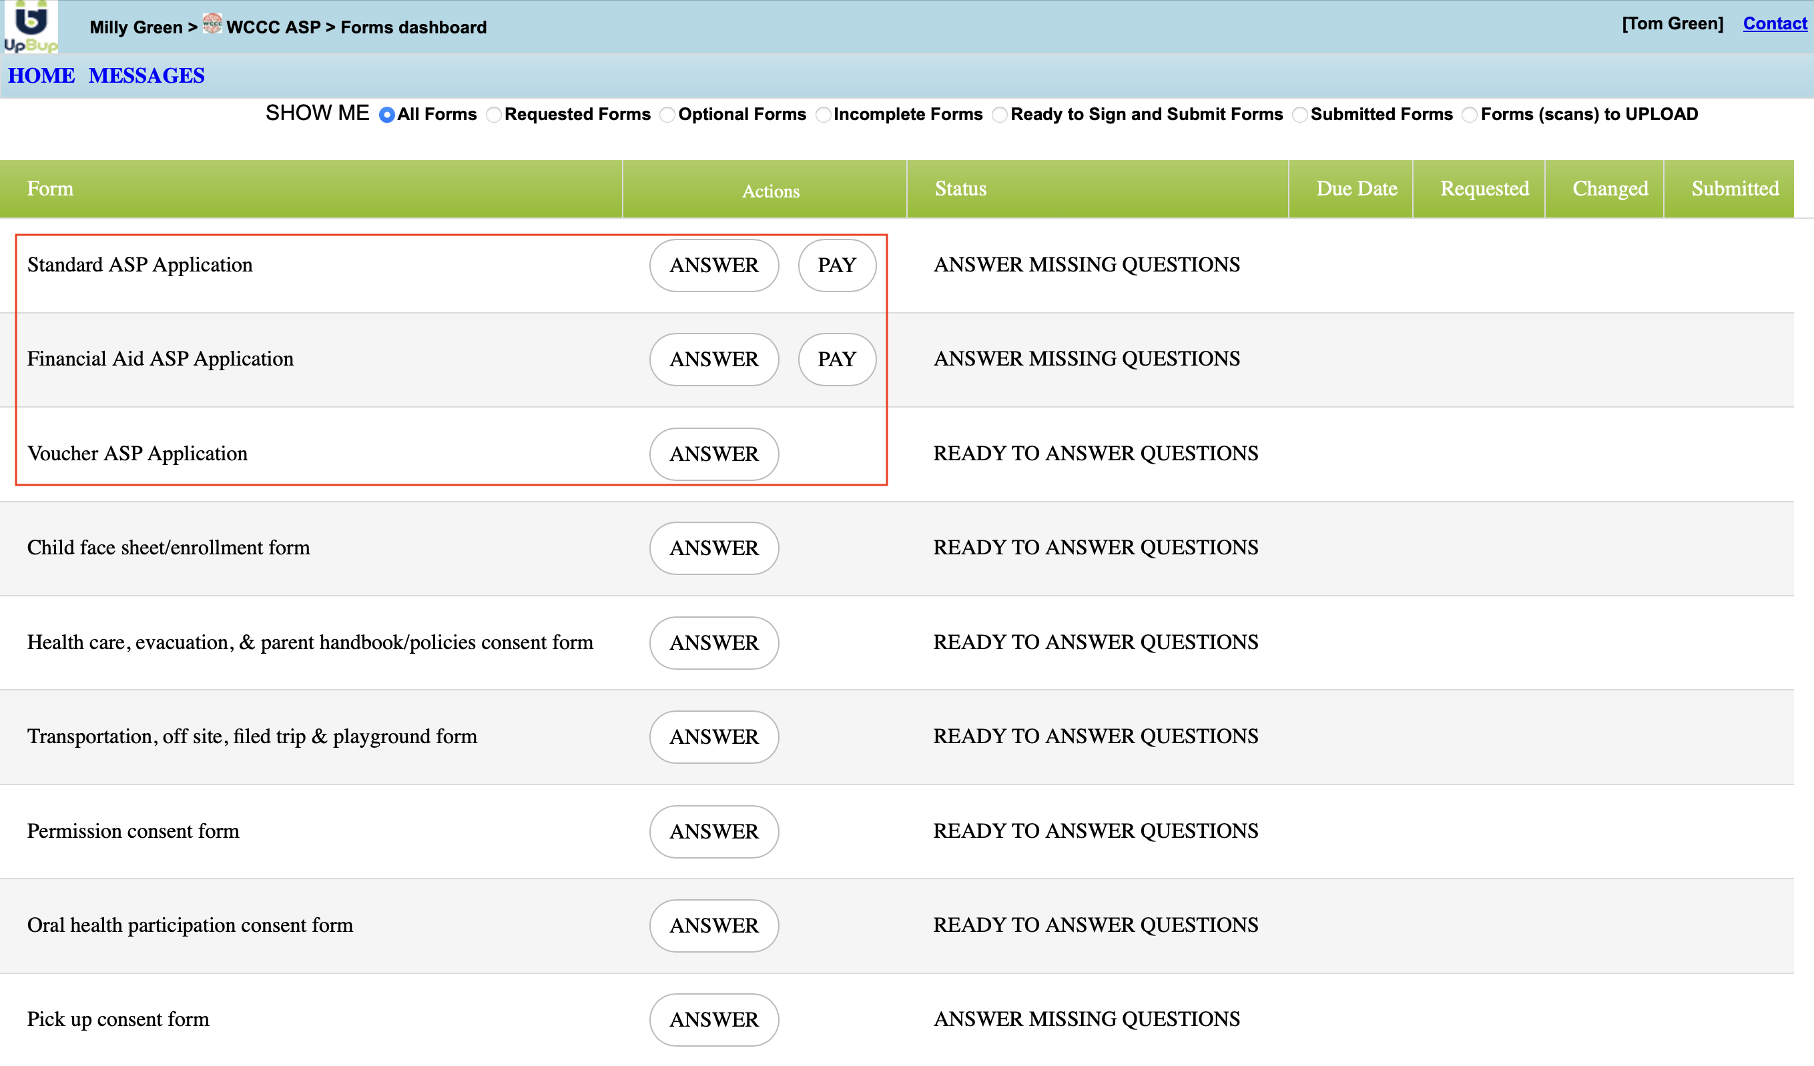The width and height of the screenshot is (1814, 1066).
Task: Open the MESSAGES menu link
Action: [x=146, y=75]
